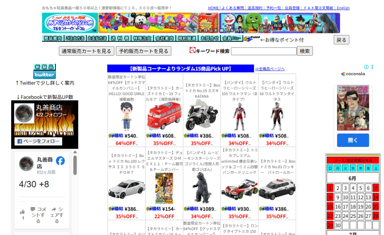Open 会社案内 in the navigation bar

pyautogui.click(x=165, y=38)
